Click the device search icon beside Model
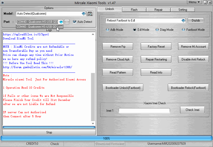 (x=90, y=14)
